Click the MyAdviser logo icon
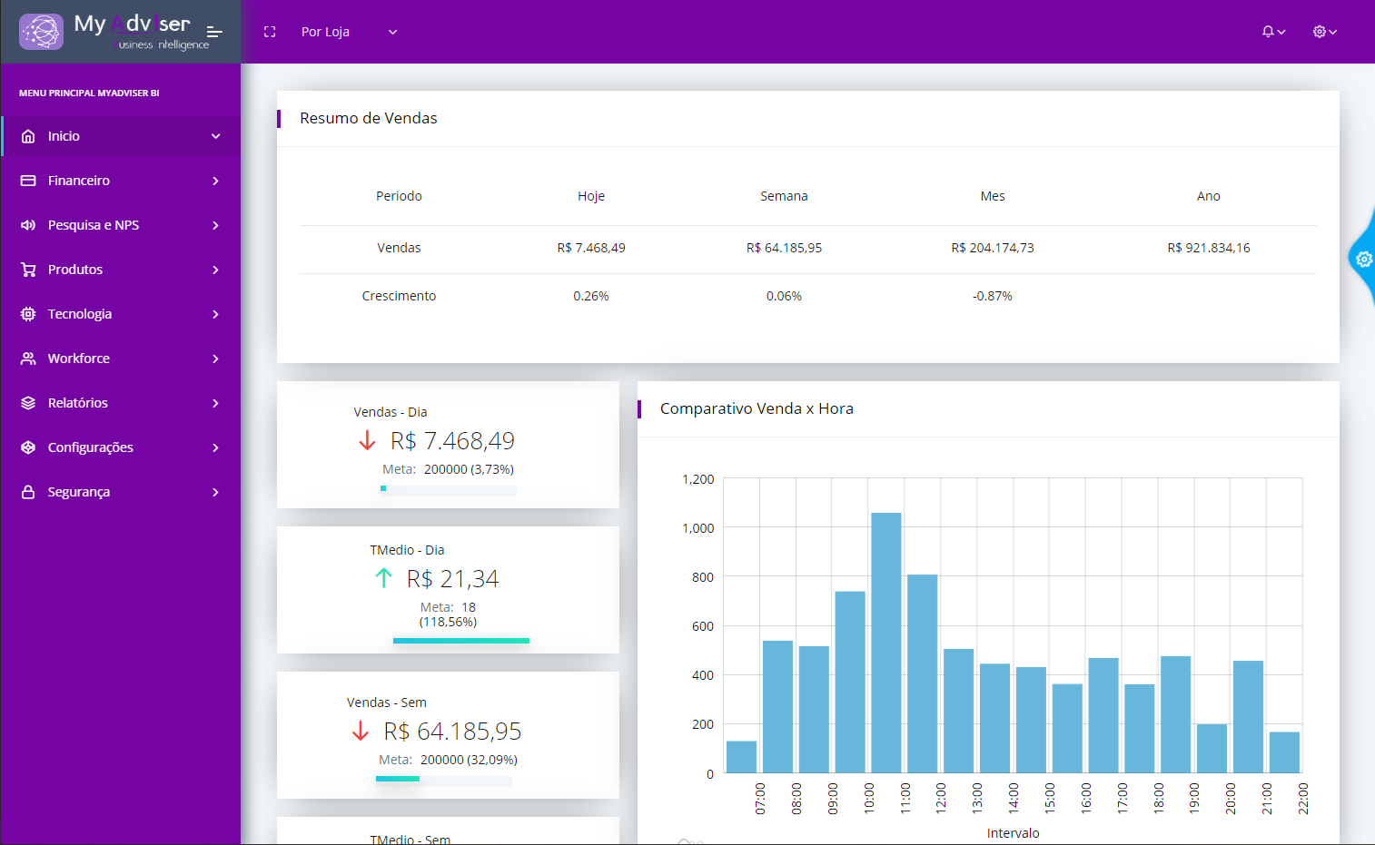1375x845 pixels. (42, 31)
